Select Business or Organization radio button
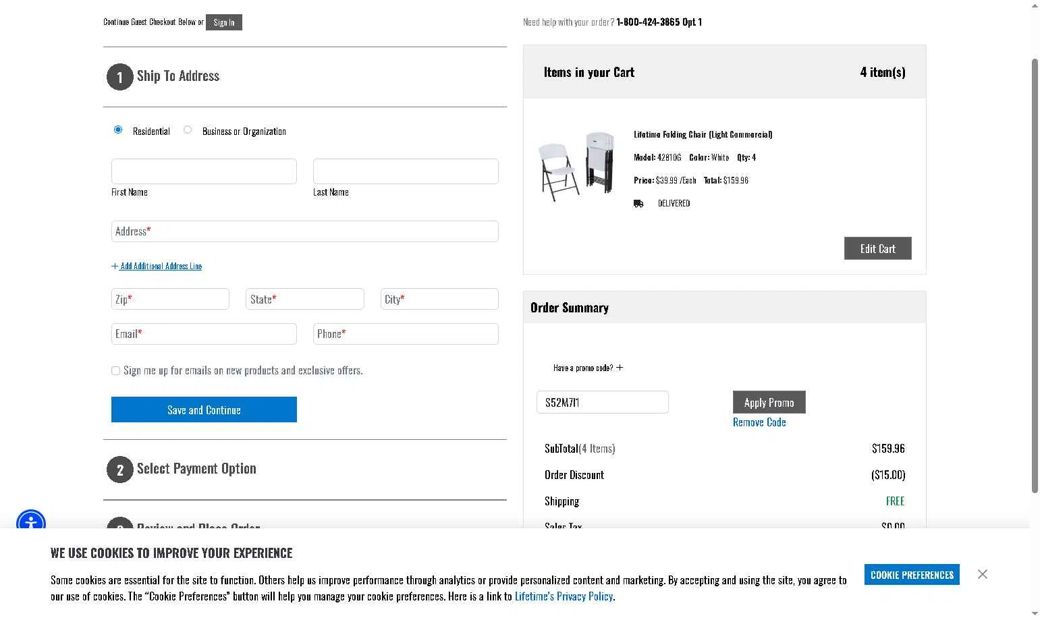 (x=188, y=130)
